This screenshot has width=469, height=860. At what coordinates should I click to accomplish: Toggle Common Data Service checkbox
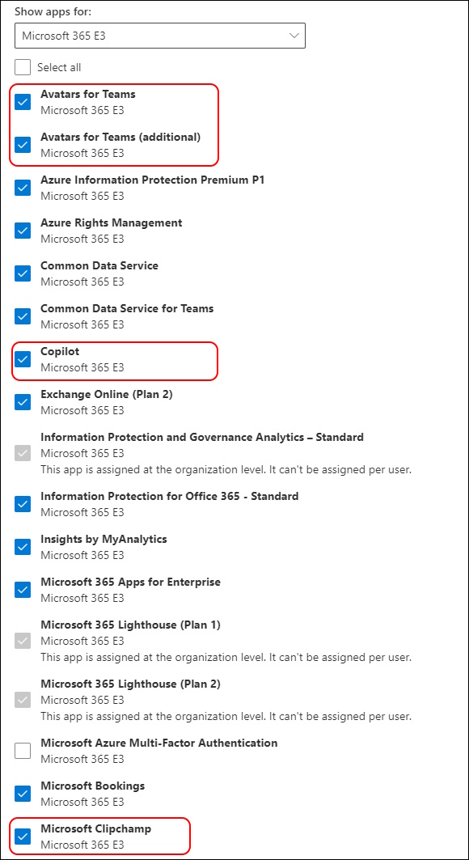tap(23, 273)
